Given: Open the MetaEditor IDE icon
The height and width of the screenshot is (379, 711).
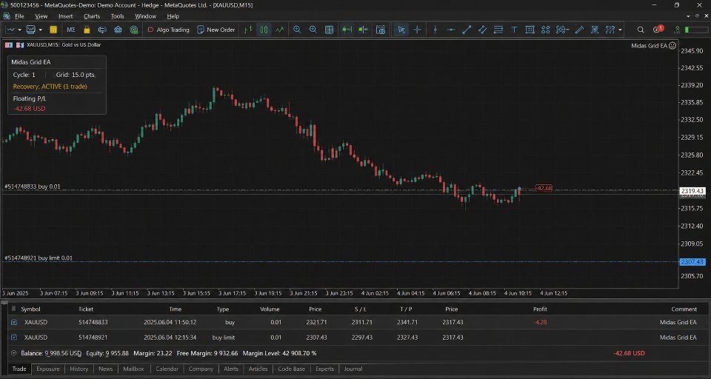Looking at the screenshot, I should click(71, 30).
